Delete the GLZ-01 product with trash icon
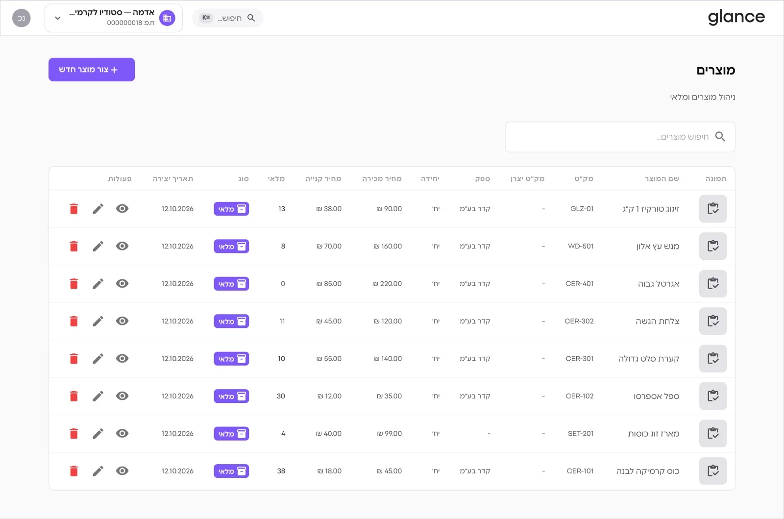This screenshot has width=784, height=519. pos(74,209)
